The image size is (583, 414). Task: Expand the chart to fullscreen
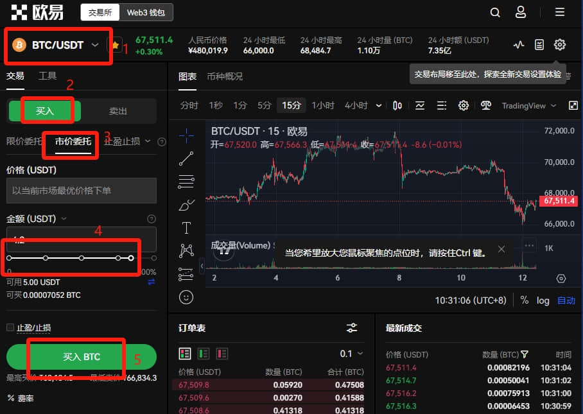point(573,105)
